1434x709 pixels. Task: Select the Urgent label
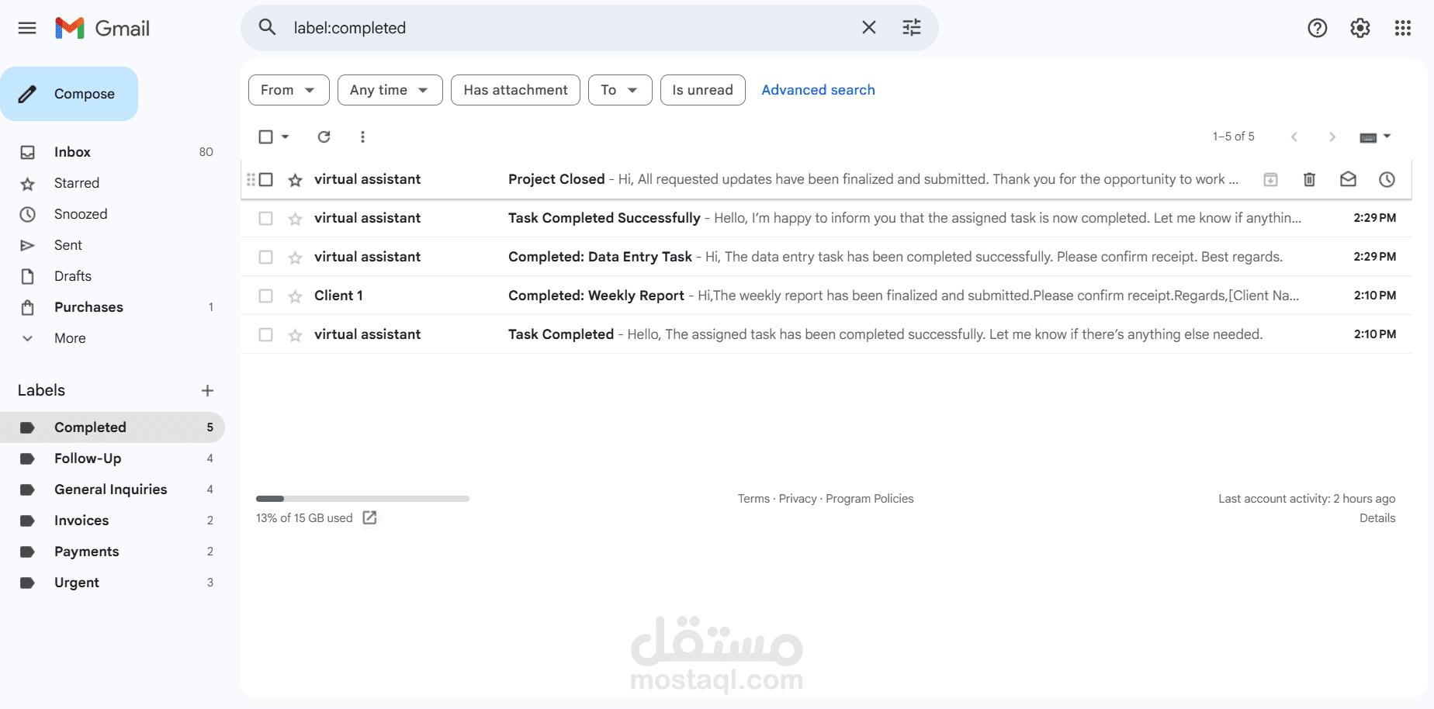click(113, 583)
